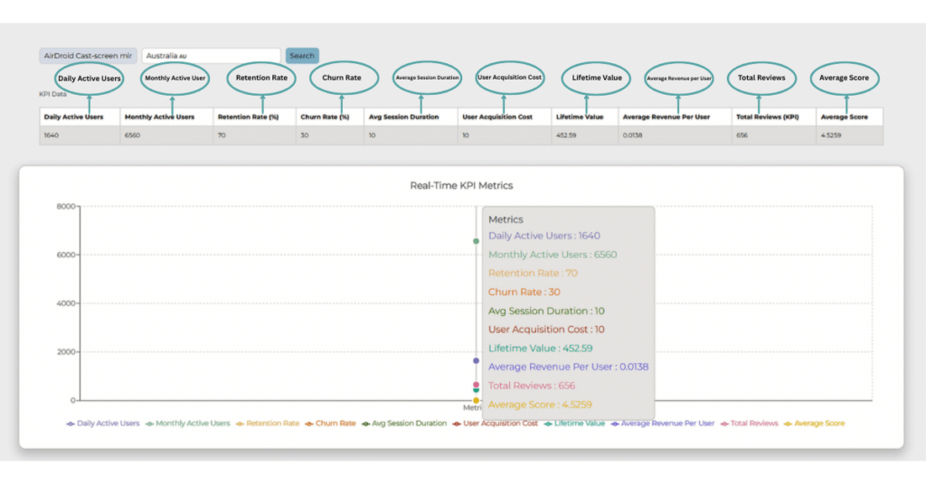The width and height of the screenshot is (926, 484).
Task: Click Churn Rate legend marker below chart
Action: [x=307, y=423]
